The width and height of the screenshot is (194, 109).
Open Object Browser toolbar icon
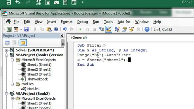131,29
